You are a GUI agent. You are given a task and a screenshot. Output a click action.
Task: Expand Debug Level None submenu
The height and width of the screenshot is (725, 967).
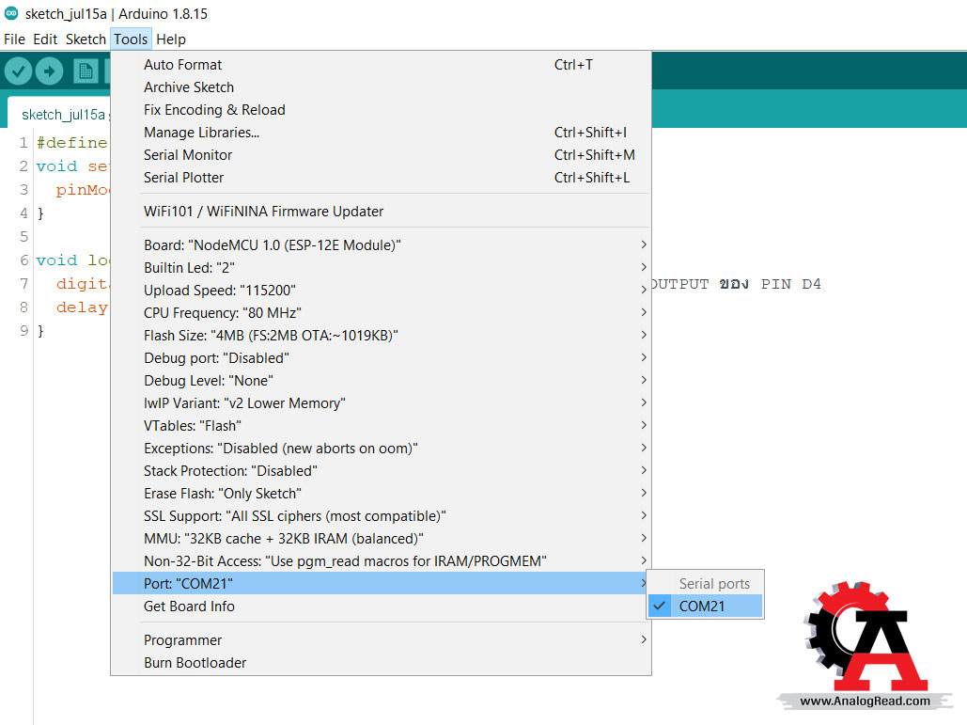(x=381, y=381)
